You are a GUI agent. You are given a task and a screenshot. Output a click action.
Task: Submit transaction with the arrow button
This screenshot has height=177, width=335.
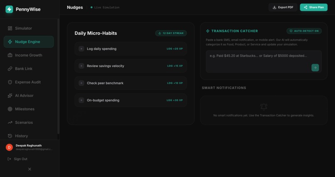(315, 68)
